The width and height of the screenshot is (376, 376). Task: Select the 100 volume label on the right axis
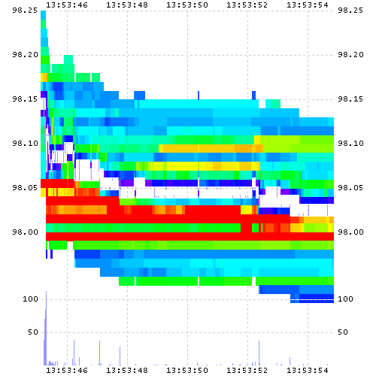[345, 299]
